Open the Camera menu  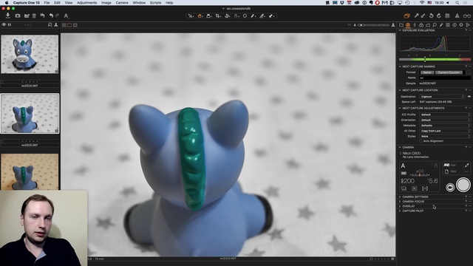tap(122, 3)
